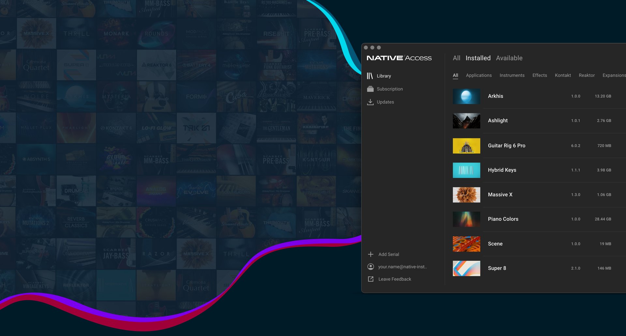626x336 pixels.
Task: Click the Massive X product artwork
Action: tap(466, 195)
